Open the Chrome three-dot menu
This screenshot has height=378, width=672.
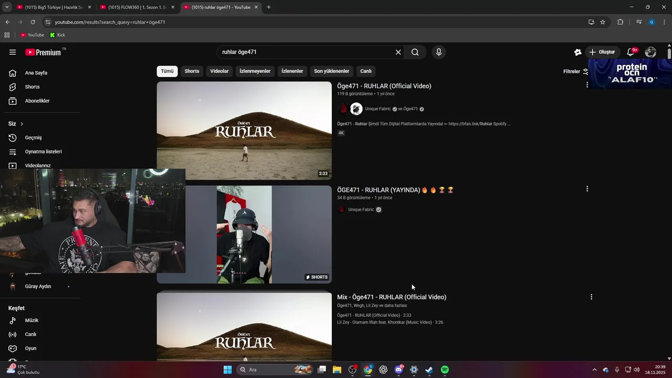pos(665,22)
